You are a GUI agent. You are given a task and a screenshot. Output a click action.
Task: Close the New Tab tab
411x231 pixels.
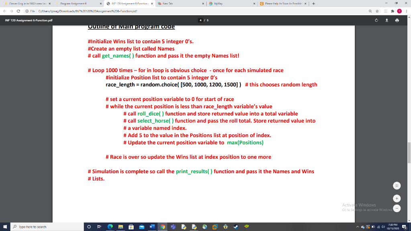coord(203,4)
